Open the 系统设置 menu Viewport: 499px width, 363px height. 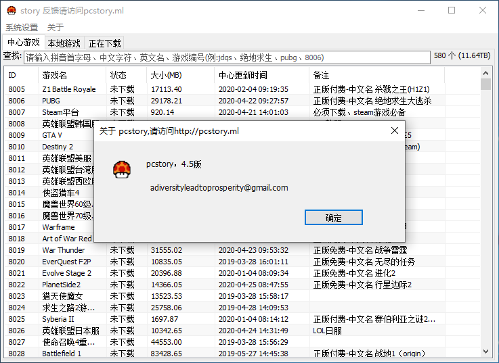tap(22, 28)
